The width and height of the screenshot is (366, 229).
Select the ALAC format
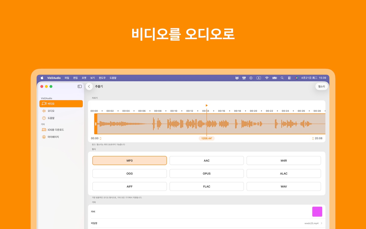(284, 174)
